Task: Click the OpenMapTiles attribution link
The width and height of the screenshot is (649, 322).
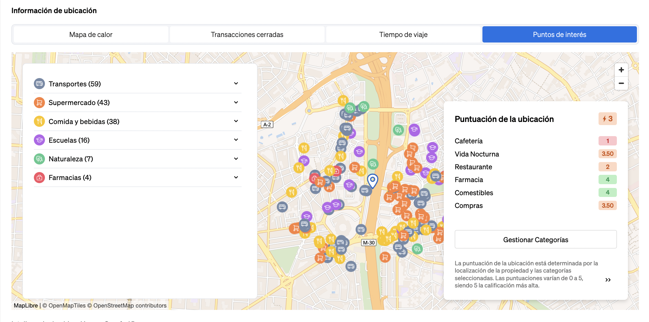Action: coord(64,306)
